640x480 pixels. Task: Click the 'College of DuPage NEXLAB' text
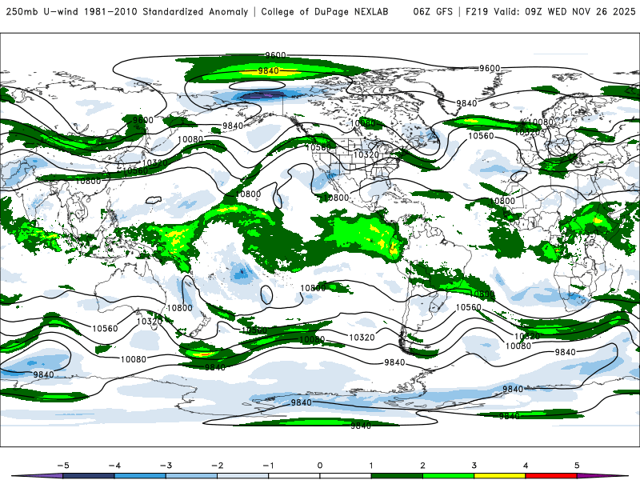point(325,11)
